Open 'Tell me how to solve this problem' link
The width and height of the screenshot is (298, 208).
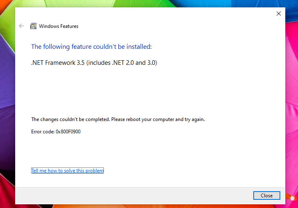pyautogui.click(x=67, y=171)
